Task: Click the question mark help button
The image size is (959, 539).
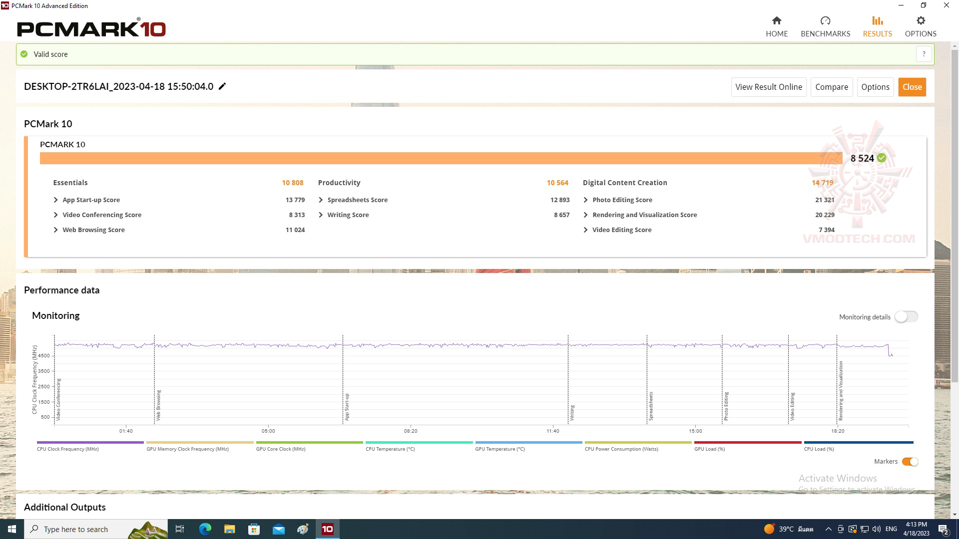Action: 924,54
